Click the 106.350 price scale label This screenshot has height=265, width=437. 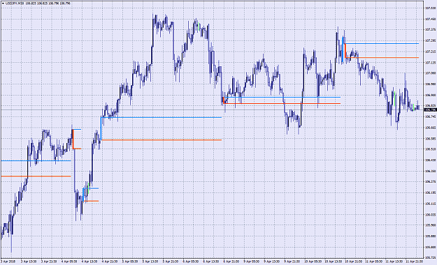pos(430,171)
